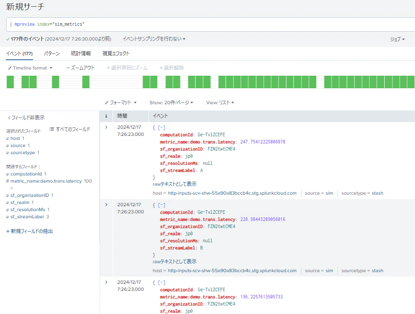The image size is (415, 314).
Task: Click sourcetype value stash in streamLabel B event
Action: pyautogui.click(x=377, y=271)
